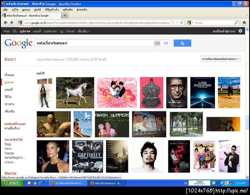250x195 pixels.
Task: Click the Firefox forward arrow button
Action: 12,23
